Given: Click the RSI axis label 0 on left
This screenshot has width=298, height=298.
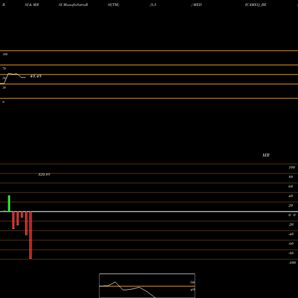Looking at the screenshot, I should pyautogui.click(x=3, y=102).
